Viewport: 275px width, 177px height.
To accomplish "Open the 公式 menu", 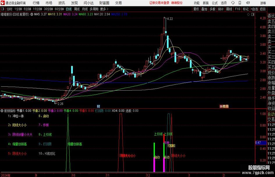I will (x=214, y=3).
